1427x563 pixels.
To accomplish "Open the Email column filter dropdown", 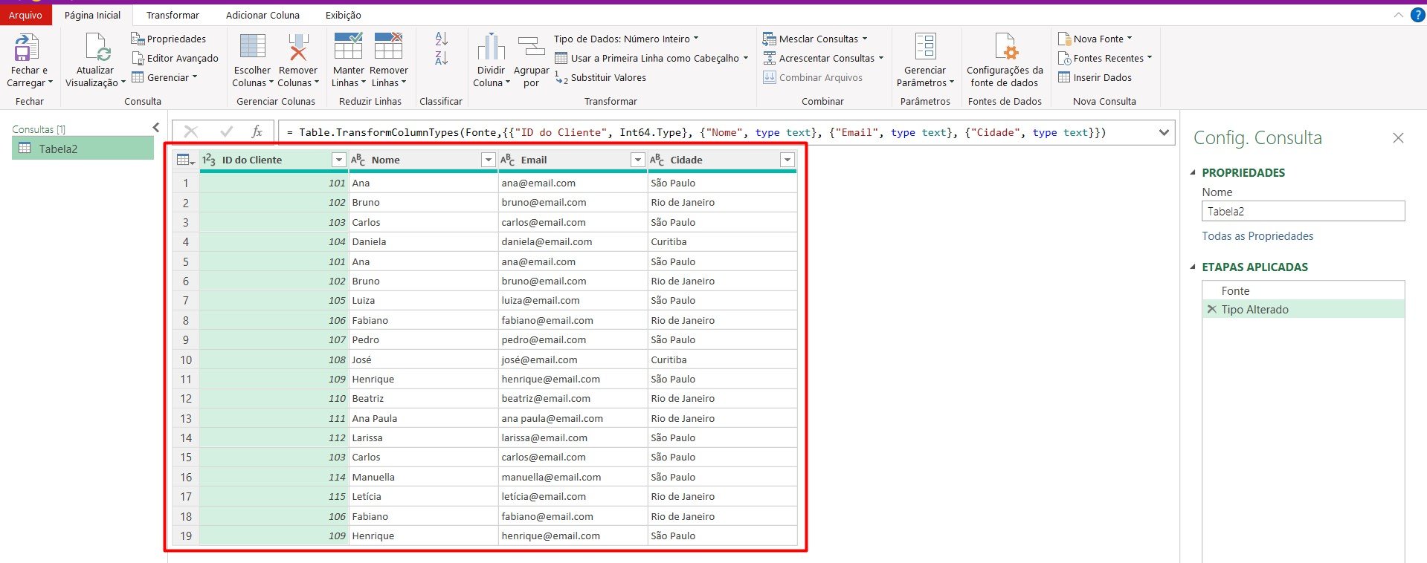I will pos(638,160).
